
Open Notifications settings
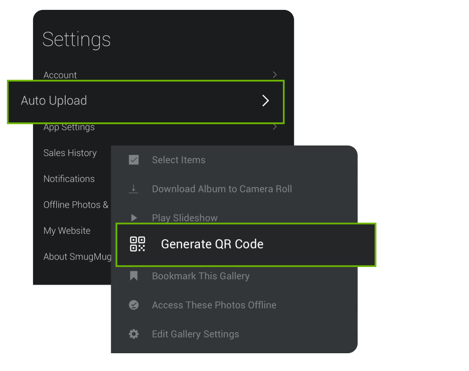click(69, 179)
